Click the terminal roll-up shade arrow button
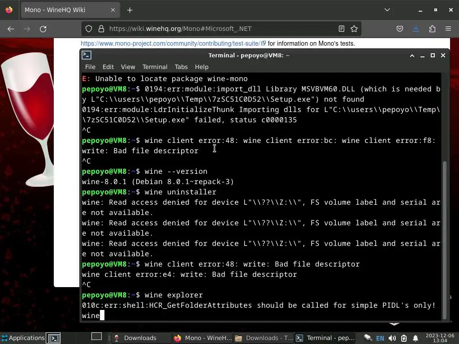Screen dimensions: 459x344 pos(412,55)
